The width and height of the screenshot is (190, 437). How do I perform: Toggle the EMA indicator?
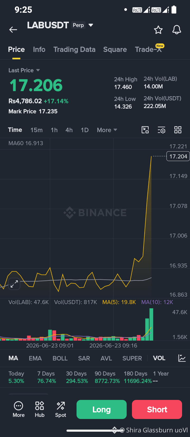tap(35, 358)
